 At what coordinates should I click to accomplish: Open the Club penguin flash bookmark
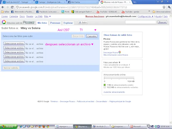[83, 12]
